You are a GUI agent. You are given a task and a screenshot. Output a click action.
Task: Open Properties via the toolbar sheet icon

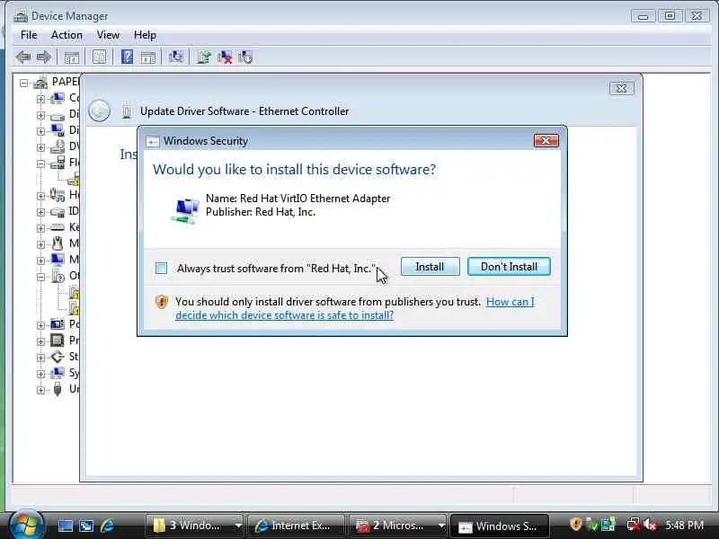click(x=99, y=57)
